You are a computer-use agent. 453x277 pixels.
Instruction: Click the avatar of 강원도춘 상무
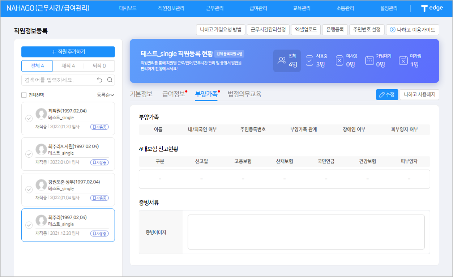point(41,185)
